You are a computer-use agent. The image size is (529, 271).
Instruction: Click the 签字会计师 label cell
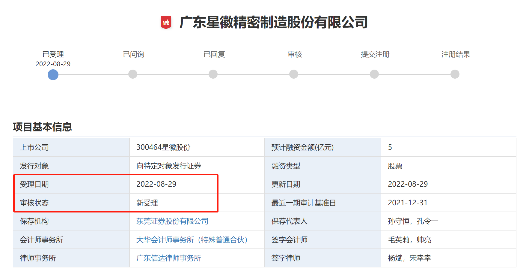click(323, 239)
